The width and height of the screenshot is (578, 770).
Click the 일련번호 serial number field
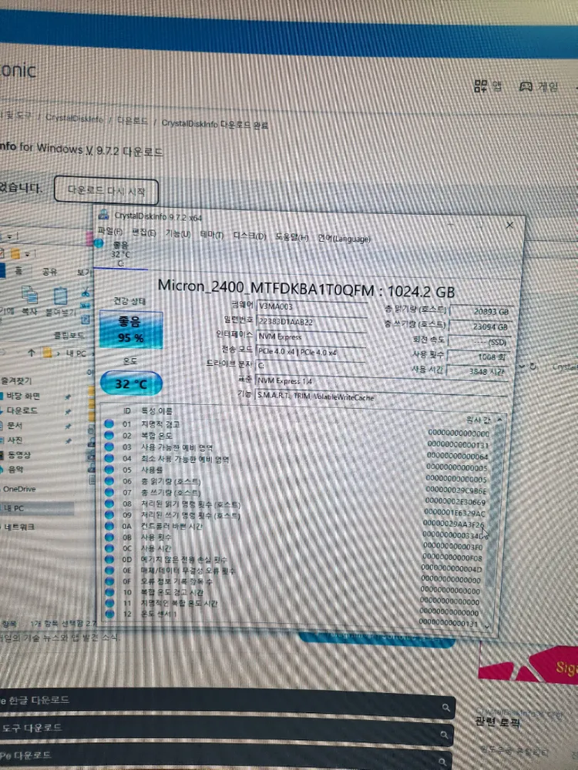(x=311, y=322)
